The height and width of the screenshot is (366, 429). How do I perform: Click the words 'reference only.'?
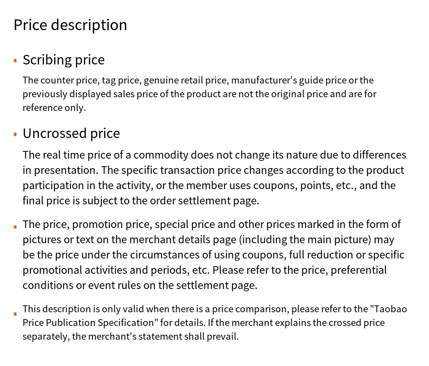(x=54, y=108)
